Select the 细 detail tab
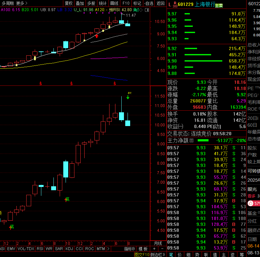The image size is (260, 257). tap(189, 254)
